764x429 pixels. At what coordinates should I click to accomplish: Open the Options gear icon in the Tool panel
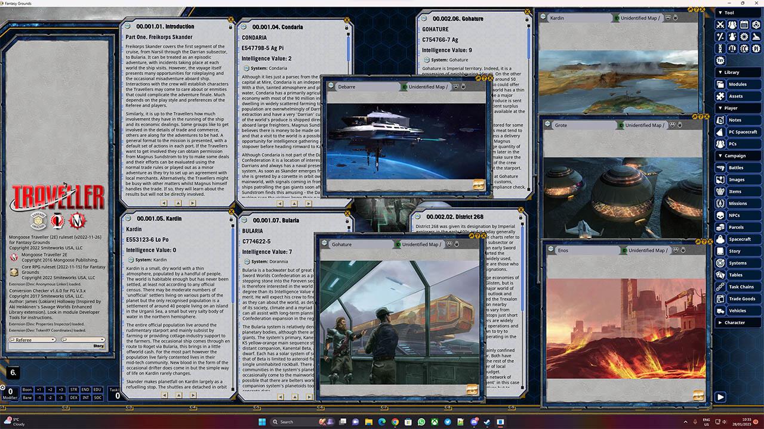pyautogui.click(x=744, y=36)
